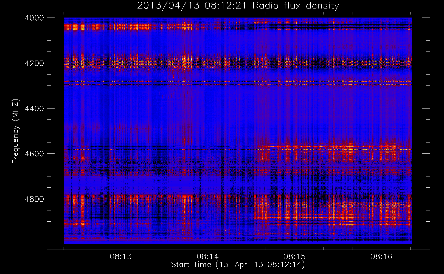The width and height of the screenshot is (444, 274).
Task: Click the plot title '2013/04/13 08:12:21 Radio flux density'
Action: [x=238, y=5]
